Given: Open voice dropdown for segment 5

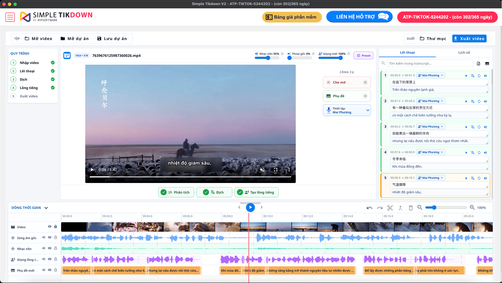Looking at the screenshot, I should pyautogui.click(x=431, y=178).
